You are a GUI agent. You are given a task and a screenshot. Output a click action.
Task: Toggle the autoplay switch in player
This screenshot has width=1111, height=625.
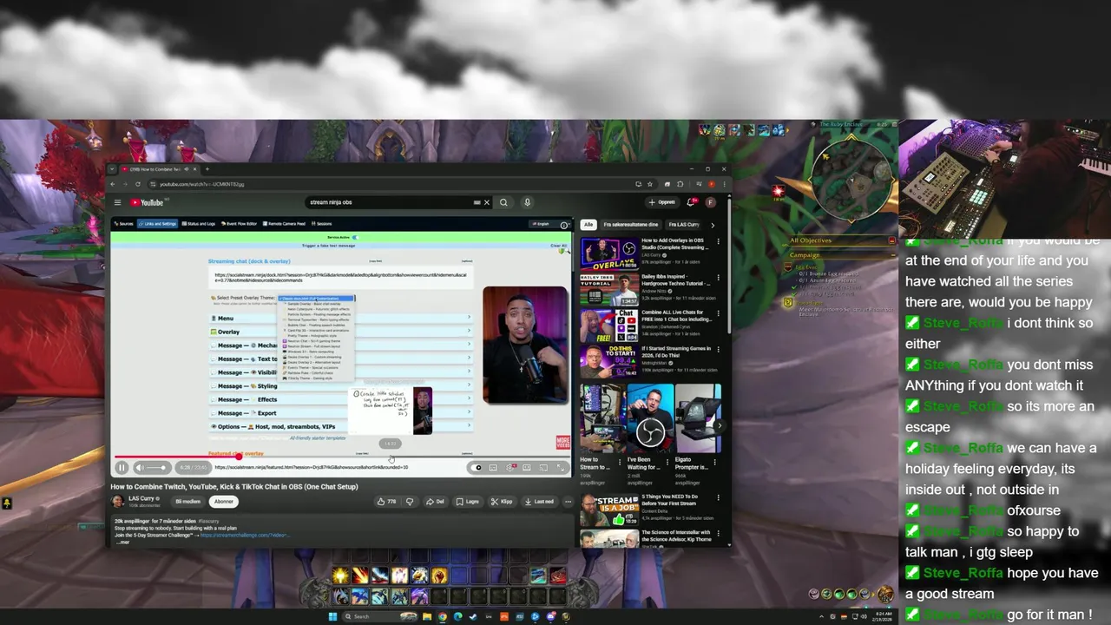pyautogui.click(x=477, y=467)
